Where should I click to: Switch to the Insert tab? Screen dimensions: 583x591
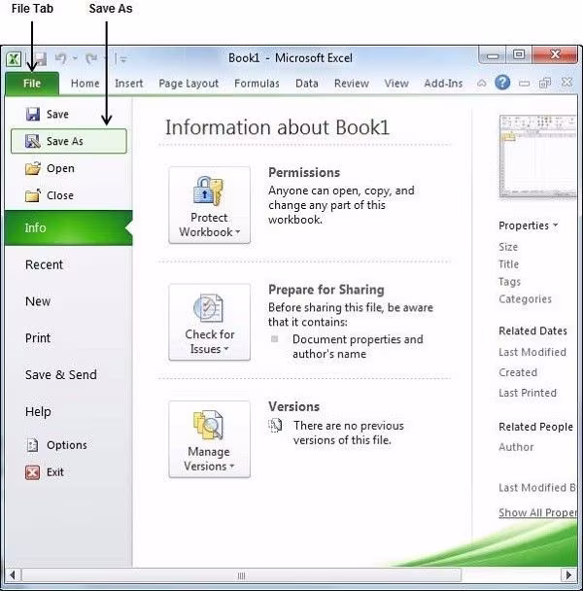pos(129,84)
